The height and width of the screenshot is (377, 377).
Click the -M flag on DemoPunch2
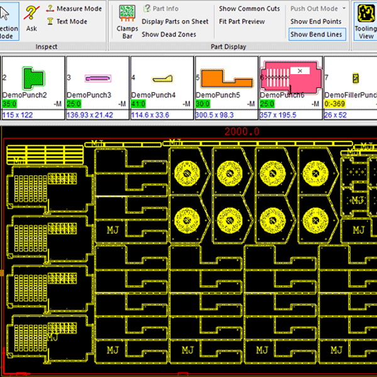pyautogui.click(x=58, y=104)
